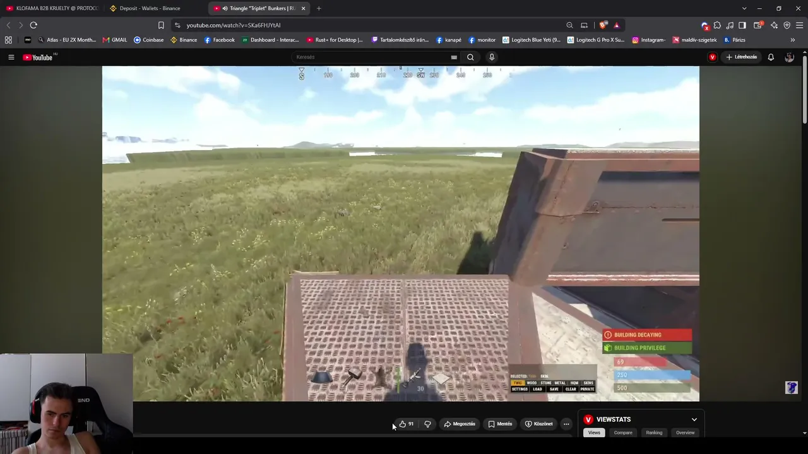Image resolution: width=808 pixels, height=454 pixels.
Task: Click the YouTube video player
Action: (401, 233)
